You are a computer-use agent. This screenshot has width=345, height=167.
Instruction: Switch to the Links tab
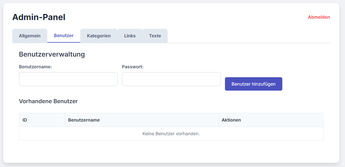coord(130,36)
